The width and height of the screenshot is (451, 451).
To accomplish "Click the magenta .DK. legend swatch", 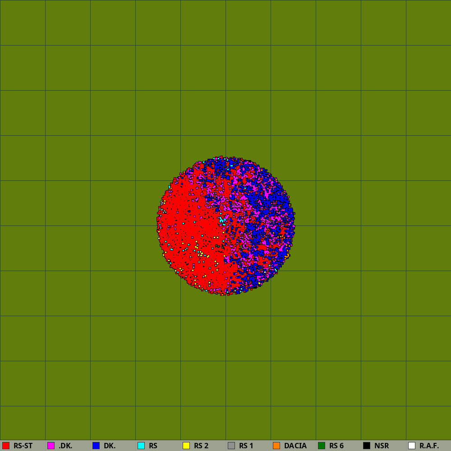I will coord(51,446).
